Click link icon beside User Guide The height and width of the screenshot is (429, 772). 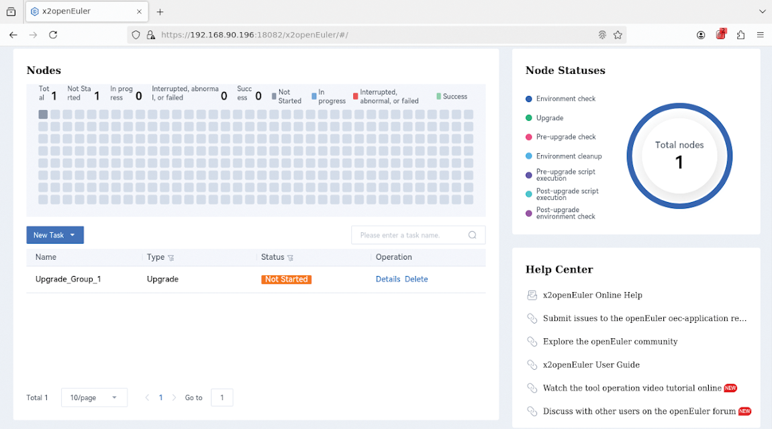pyautogui.click(x=532, y=365)
